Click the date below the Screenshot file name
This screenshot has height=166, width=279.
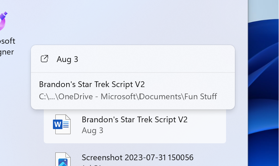(x=92, y=165)
